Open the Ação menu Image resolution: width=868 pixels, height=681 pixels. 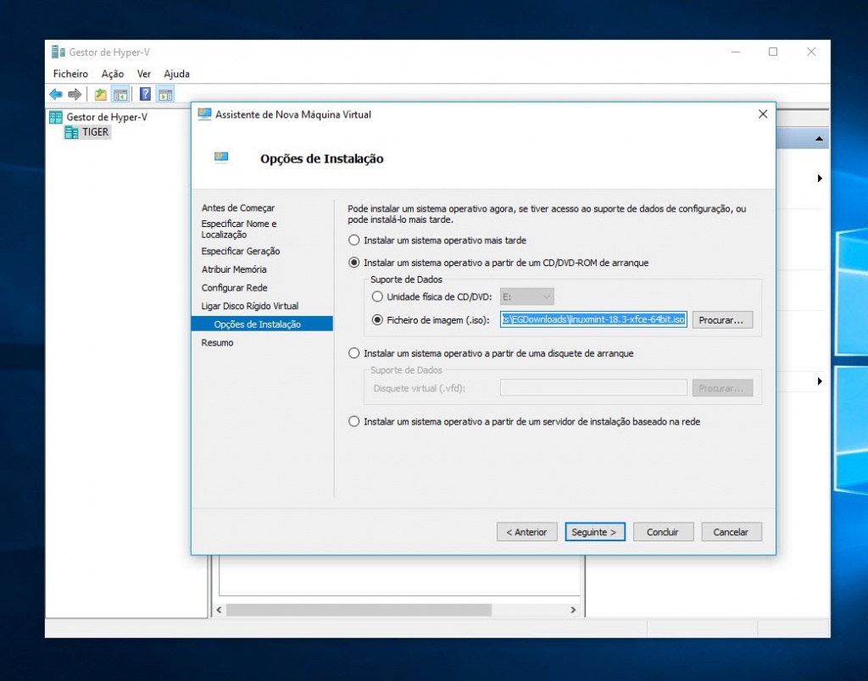coord(112,74)
